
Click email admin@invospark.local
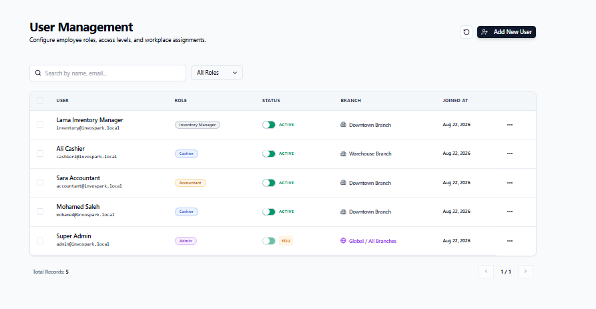pyautogui.click(x=83, y=244)
